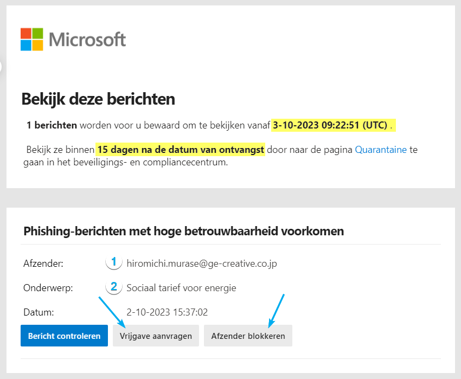
Task: Click the numbered badge 2 next to subject
Action: tap(113, 287)
